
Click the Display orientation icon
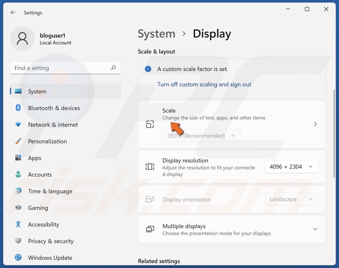[x=150, y=199]
